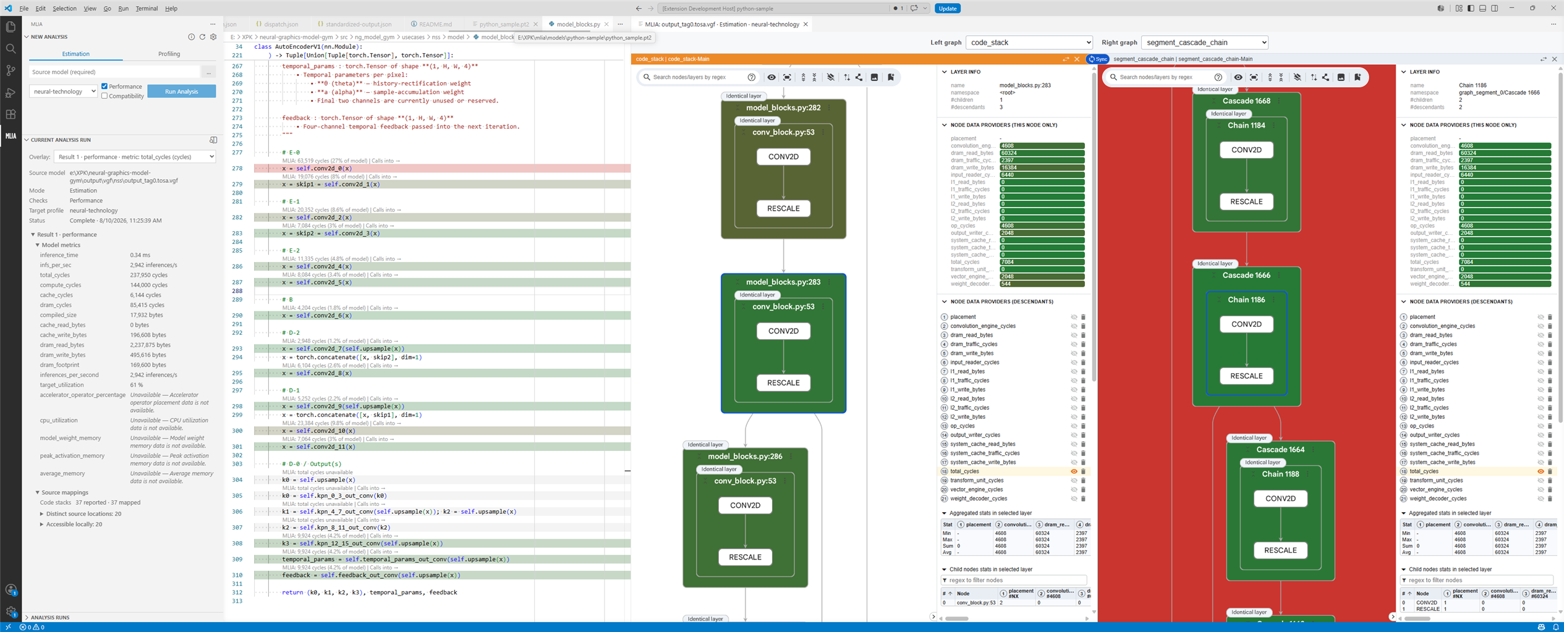Open the settings gear in New Analysis header
This screenshot has width=1564, height=632.
[x=213, y=37]
